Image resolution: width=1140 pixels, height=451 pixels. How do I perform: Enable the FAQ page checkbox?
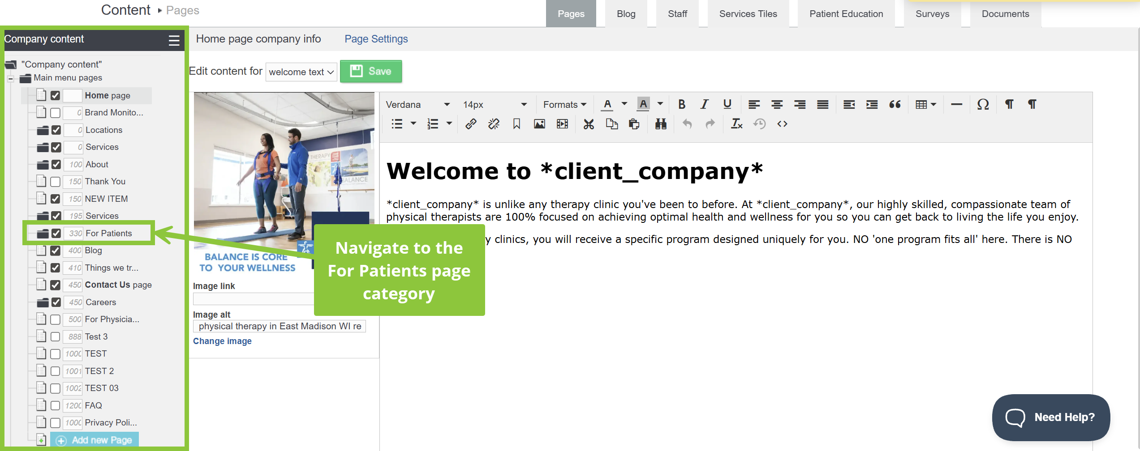(56, 406)
